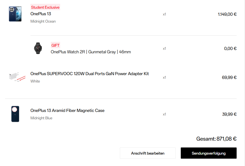Viewport: 245px width, 166px height.
Task: Click the red GIFT badge
Action: pos(55,45)
